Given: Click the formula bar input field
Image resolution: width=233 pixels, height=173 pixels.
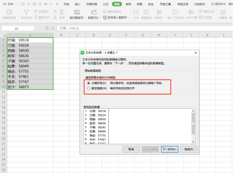Looking at the screenshot, I should coord(144,28).
